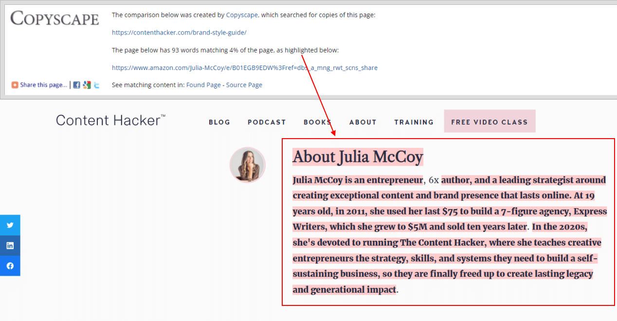Share via Twitter icon in Copyscape bar
The height and width of the screenshot is (321, 617).
(x=97, y=85)
